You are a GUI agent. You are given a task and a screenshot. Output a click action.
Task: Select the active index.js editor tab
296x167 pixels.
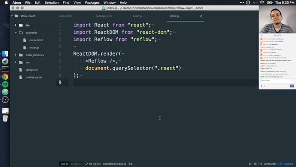coord(174,16)
